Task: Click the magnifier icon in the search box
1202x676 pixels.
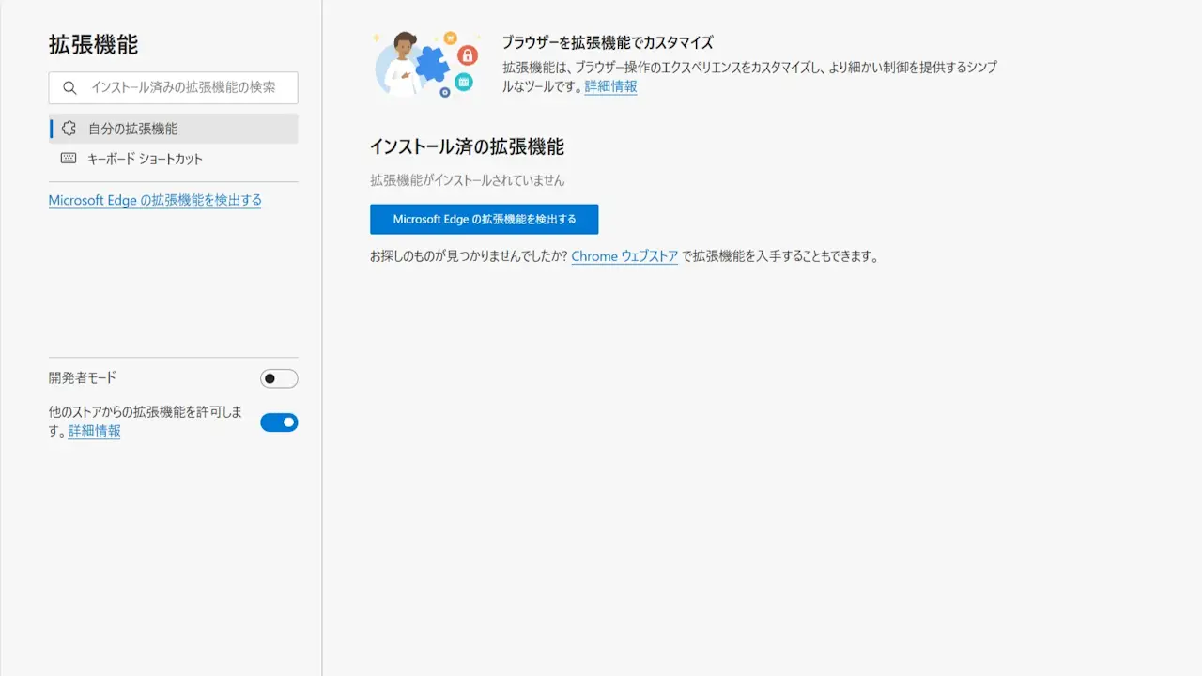Action: 69,88
